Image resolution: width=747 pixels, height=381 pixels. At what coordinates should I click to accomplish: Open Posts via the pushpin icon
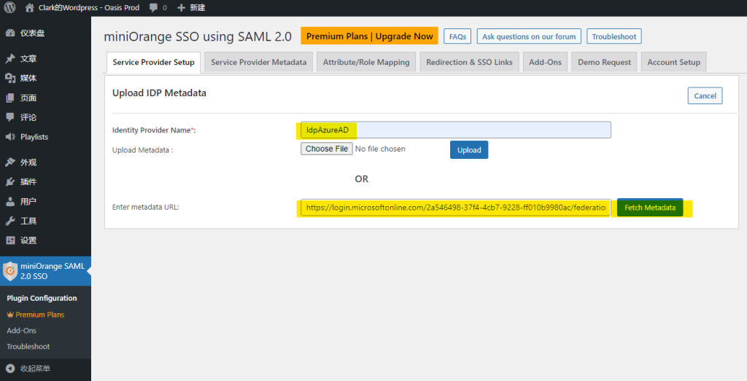pyautogui.click(x=10, y=59)
